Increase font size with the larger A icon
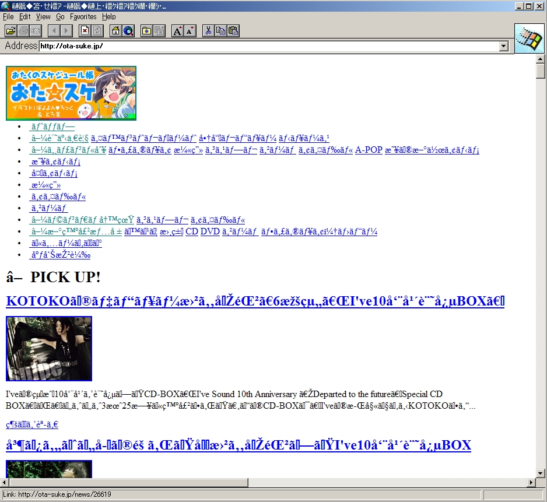 pos(177,31)
